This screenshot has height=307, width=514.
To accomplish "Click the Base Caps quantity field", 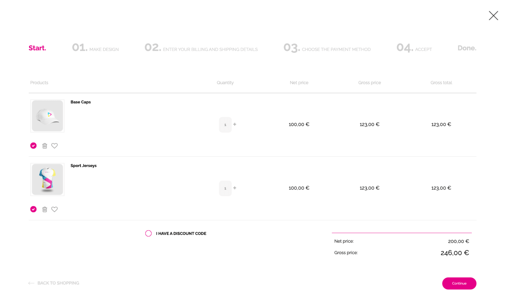I will pos(225,125).
